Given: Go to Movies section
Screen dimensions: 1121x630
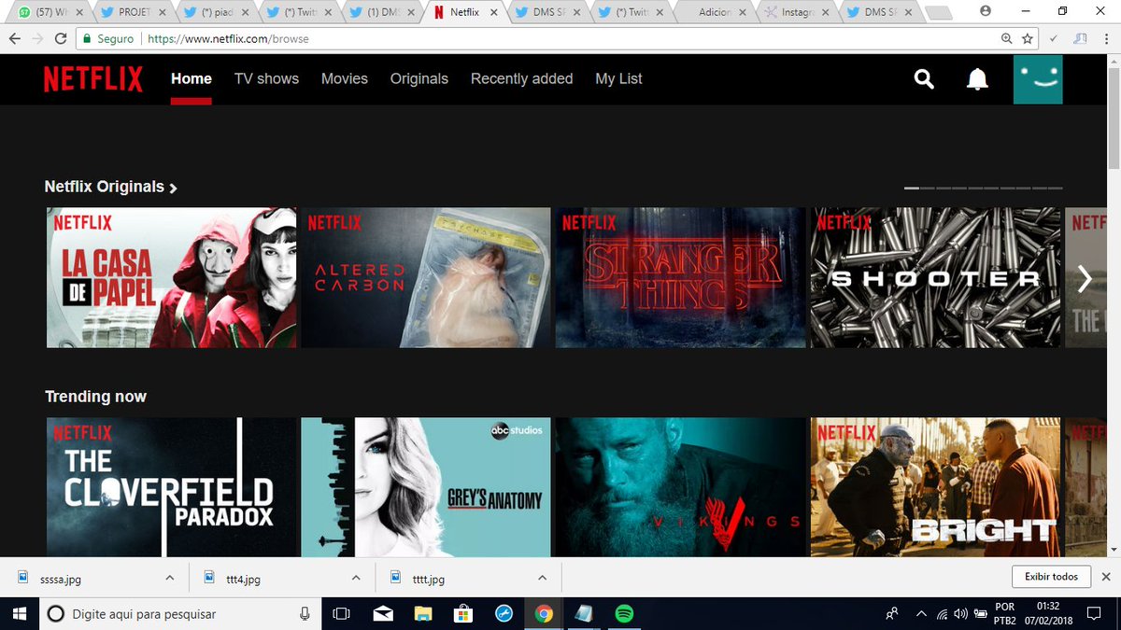Looking at the screenshot, I should click(x=345, y=79).
